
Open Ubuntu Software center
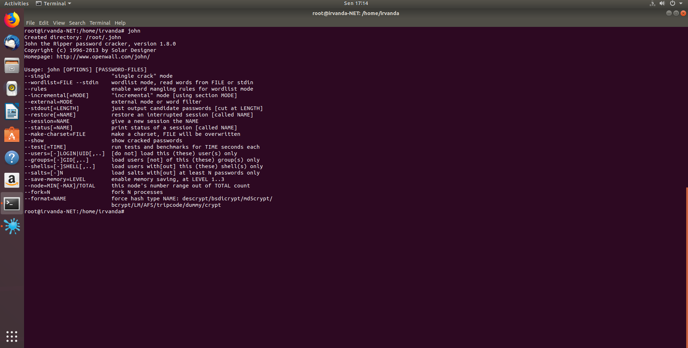pos(12,135)
